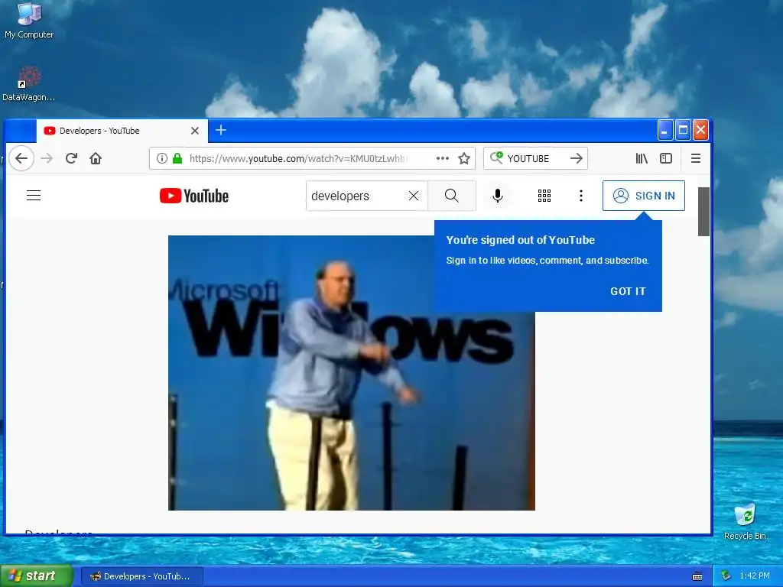Click the Developers - YouTub... taskbar button
Viewport: 783px width, 587px height.
click(x=142, y=576)
